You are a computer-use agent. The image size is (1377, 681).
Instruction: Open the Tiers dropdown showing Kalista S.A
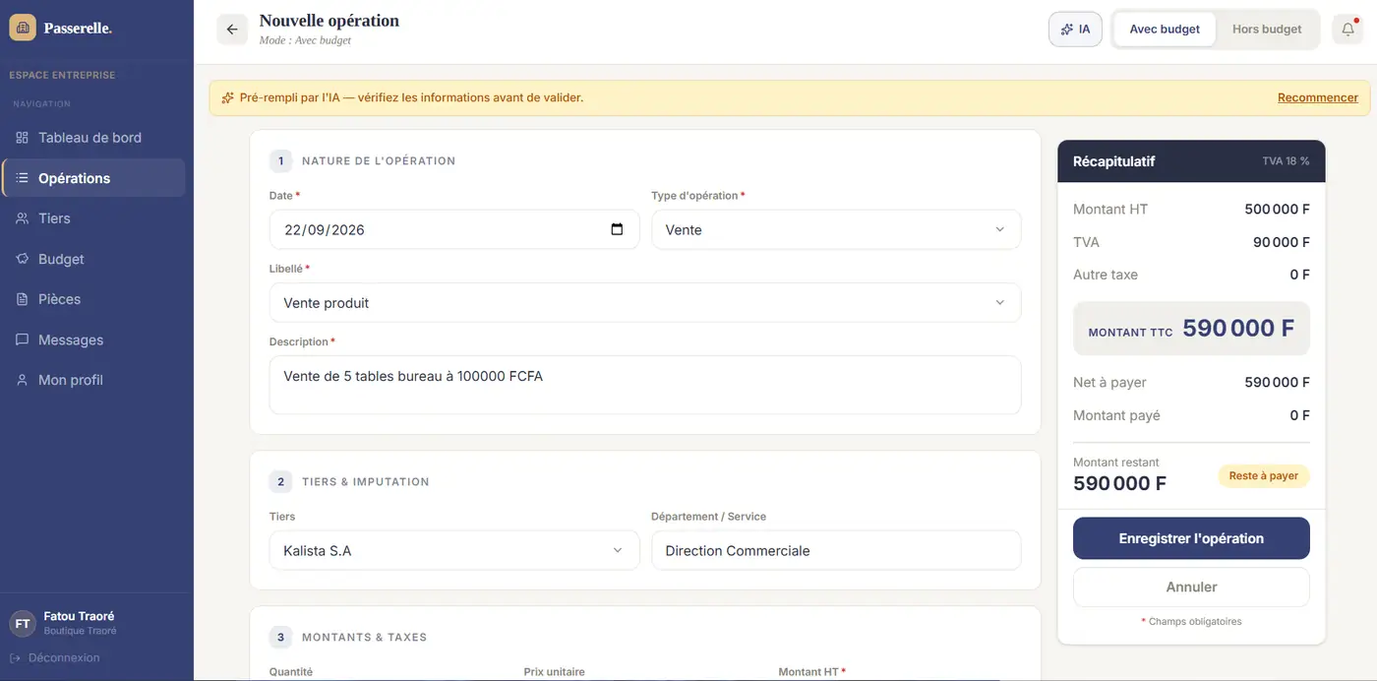click(x=454, y=550)
